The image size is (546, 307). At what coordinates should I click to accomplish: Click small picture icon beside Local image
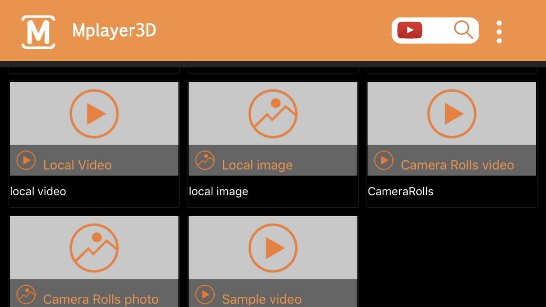point(205,160)
